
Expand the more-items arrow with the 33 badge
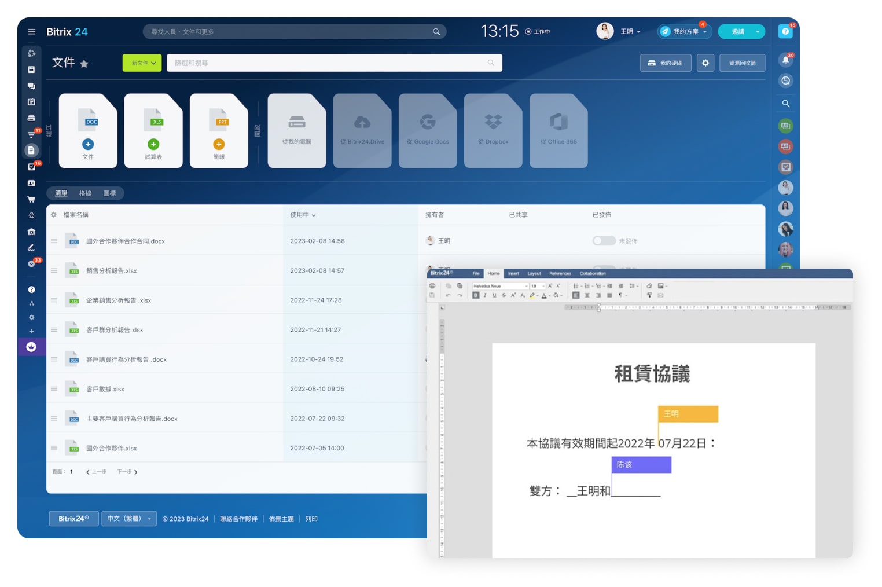click(31, 264)
